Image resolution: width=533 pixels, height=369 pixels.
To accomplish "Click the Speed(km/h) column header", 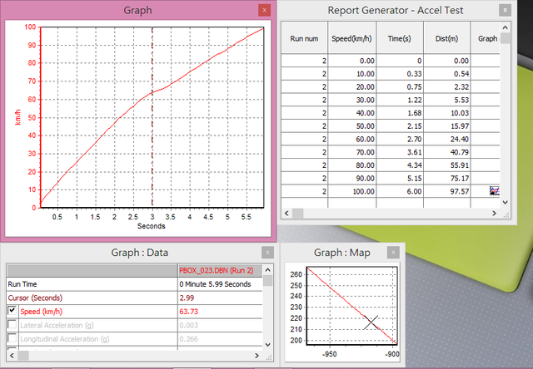I will click(351, 37).
